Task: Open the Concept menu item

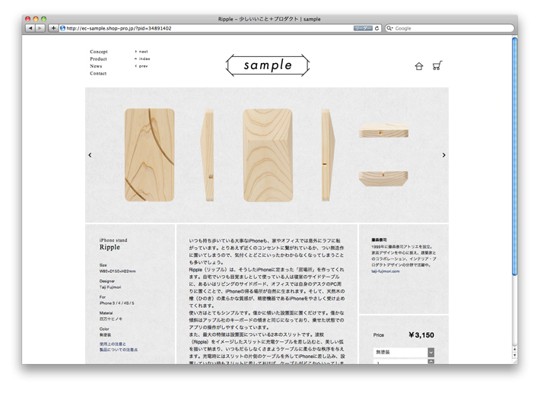Action: coord(99,52)
